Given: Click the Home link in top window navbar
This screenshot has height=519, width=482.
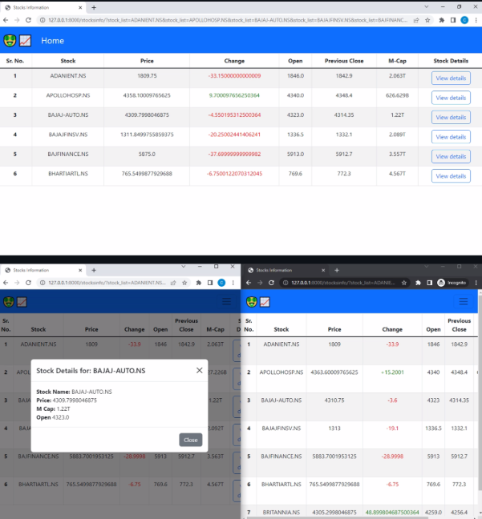Looking at the screenshot, I should tap(52, 41).
